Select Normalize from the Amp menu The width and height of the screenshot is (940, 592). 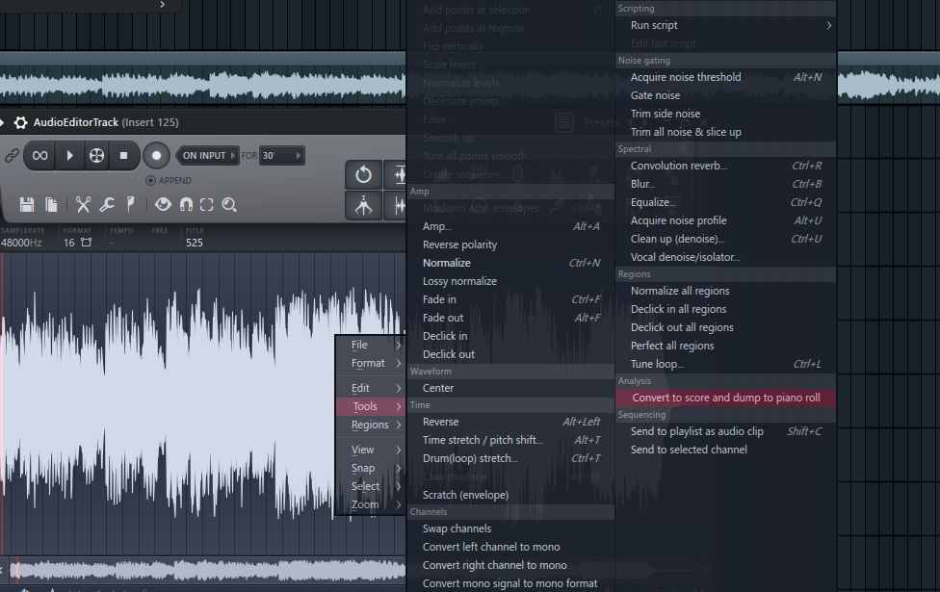[x=448, y=262]
